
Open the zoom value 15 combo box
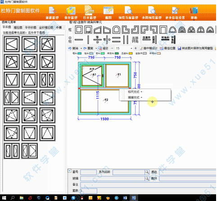124,48
